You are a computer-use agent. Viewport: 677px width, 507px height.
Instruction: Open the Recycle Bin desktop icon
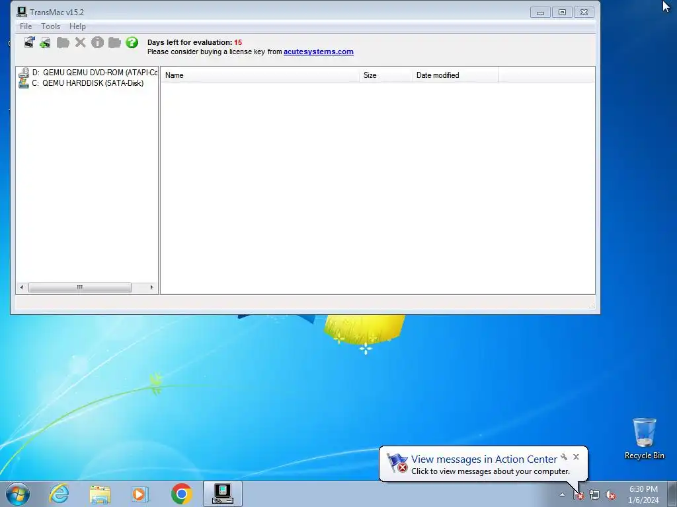click(x=644, y=438)
